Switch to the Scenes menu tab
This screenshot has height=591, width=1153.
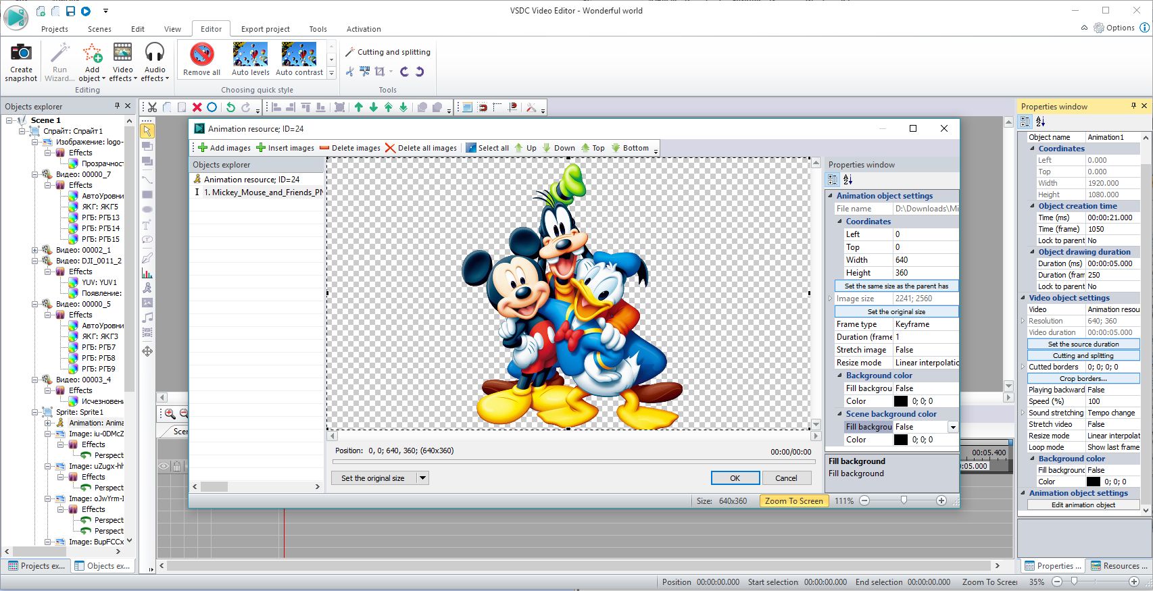coord(99,29)
